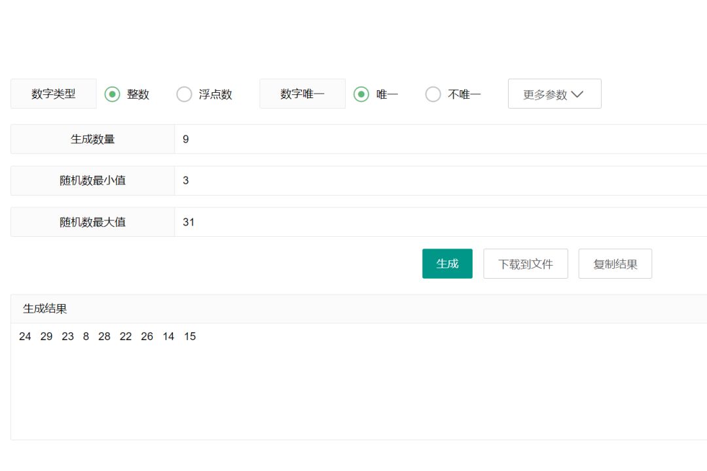Click the 生成数量 label
The image size is (707, 471).
pyautogui.click(x=92, y=139)
